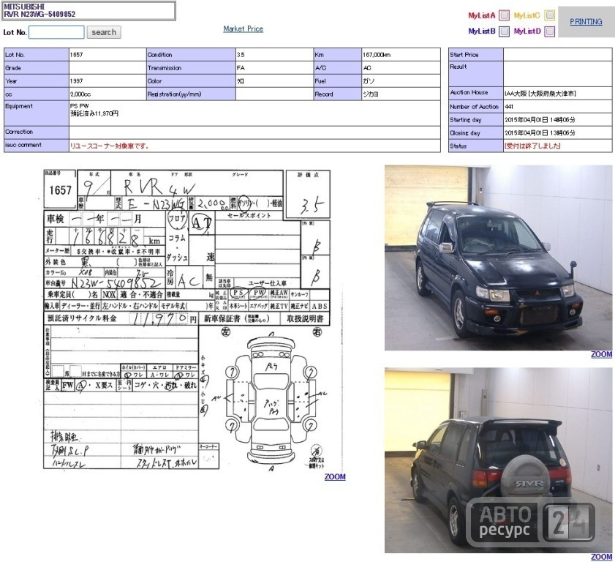Click the Record label cell
Screen dimensions: 615x562
(337, 94)
